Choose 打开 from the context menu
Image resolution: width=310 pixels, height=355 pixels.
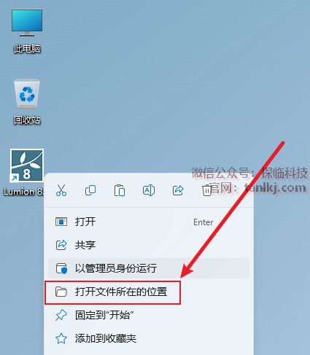149,222
